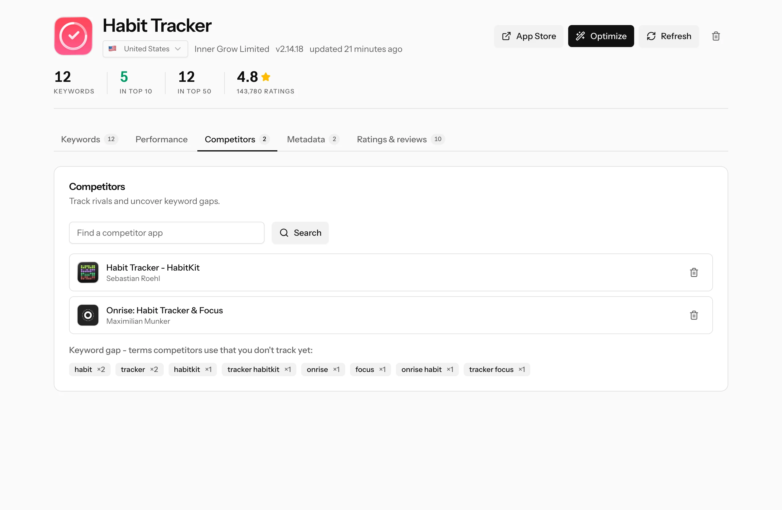Click the 'focus ×1' keyword chip
The height and width of the screenshot is (510, 782).
370,370
